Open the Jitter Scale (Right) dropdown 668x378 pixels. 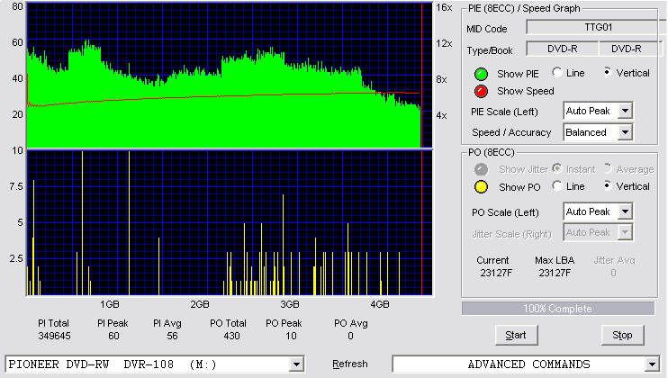tap(625, 232)
